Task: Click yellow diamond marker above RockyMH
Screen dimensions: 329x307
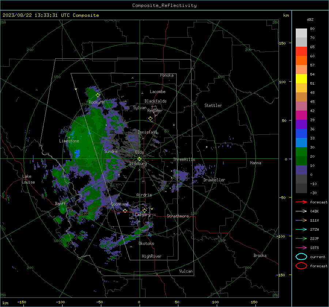Action: point(98,95)
